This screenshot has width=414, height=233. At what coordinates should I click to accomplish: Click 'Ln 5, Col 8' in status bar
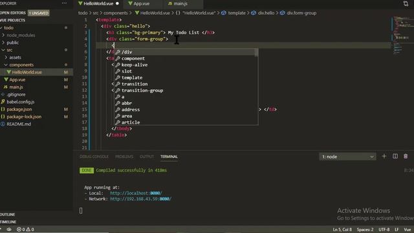[x=342, y=230]
